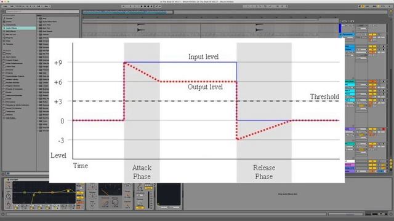
Task: Toggle EQ Eight device activator
Action: point(8,180)
